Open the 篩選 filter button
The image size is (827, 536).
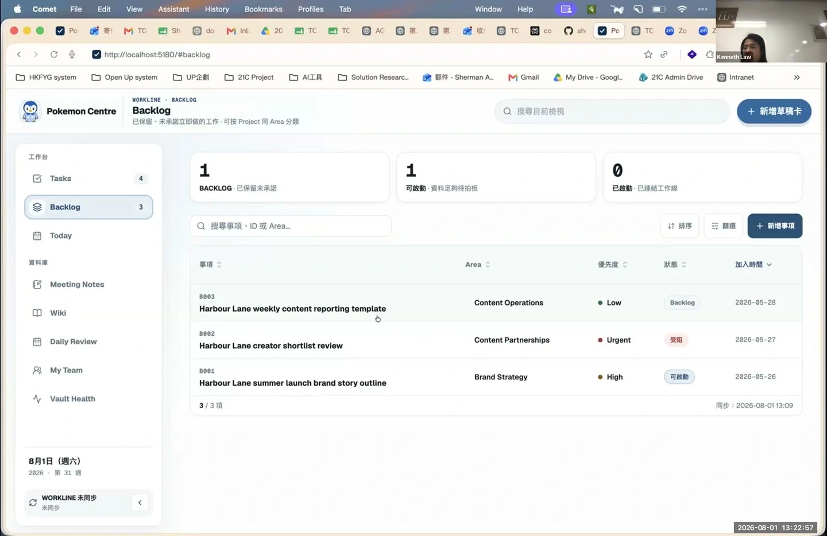pyautogui.click(x=724, y=226)
